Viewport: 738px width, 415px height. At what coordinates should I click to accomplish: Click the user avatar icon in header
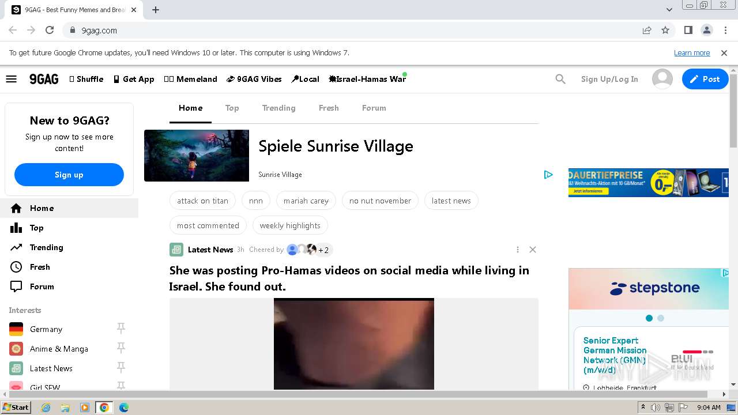pos(662,79)
